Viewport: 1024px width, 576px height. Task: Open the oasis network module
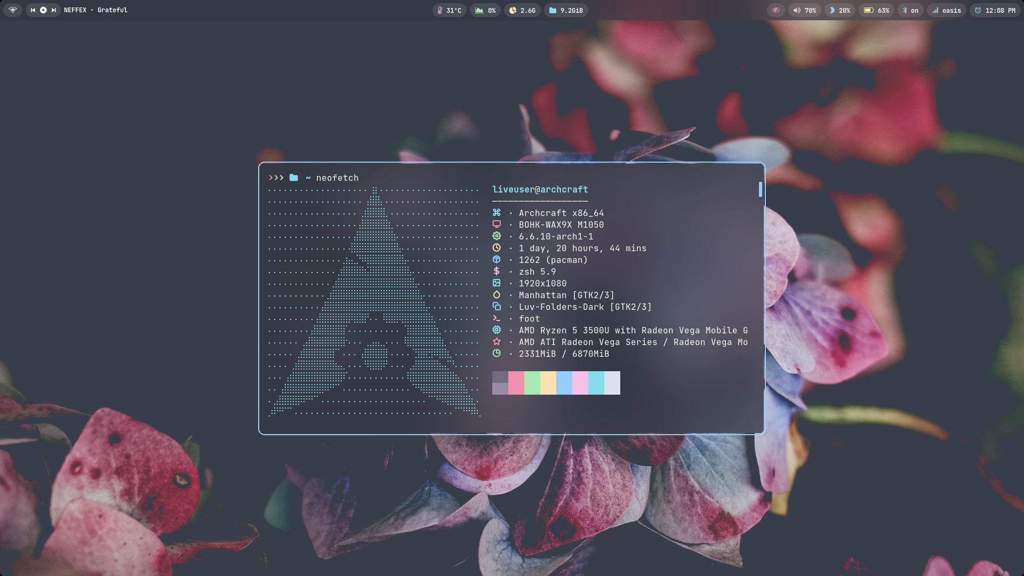coord(946,10)
